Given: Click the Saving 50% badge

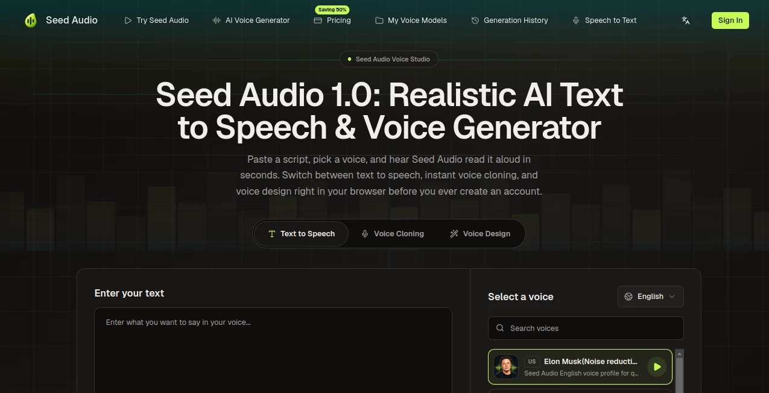Looking at the screenshot, I should 332,10.
